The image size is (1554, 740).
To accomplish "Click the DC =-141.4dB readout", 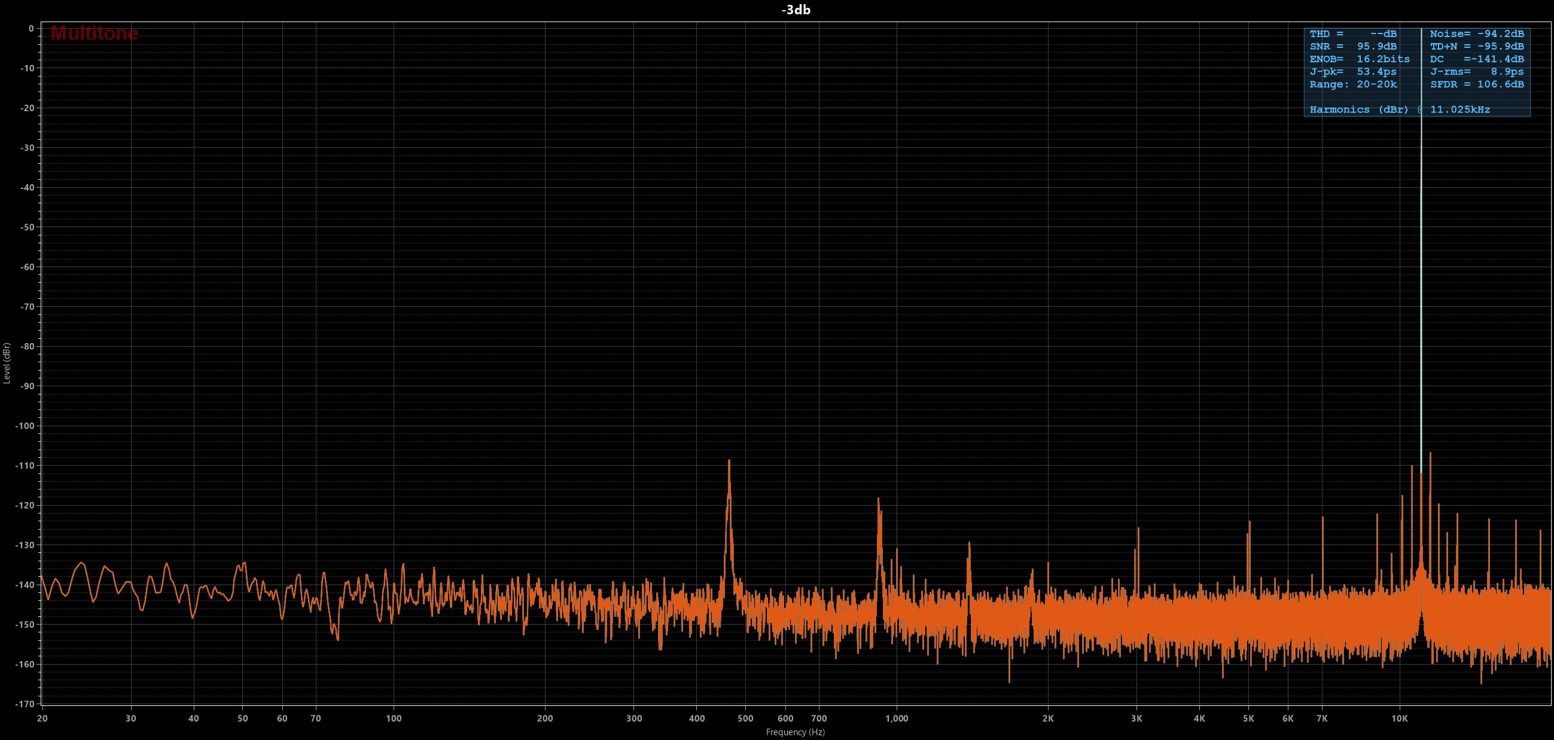I will [x=1477, y=59].
